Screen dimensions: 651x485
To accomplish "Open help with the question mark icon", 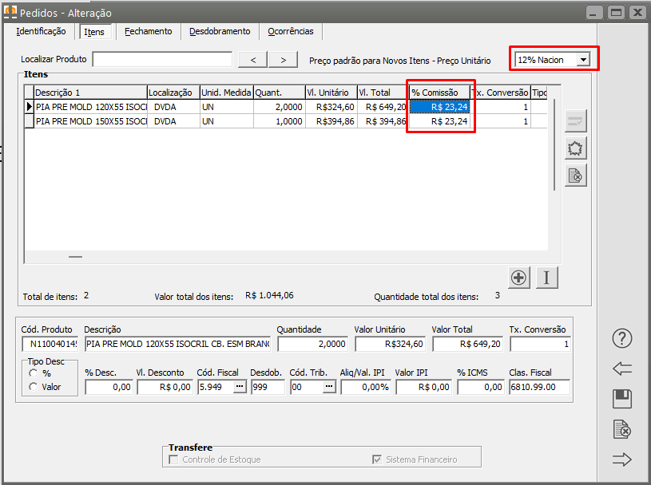I will tap(622, 338).
